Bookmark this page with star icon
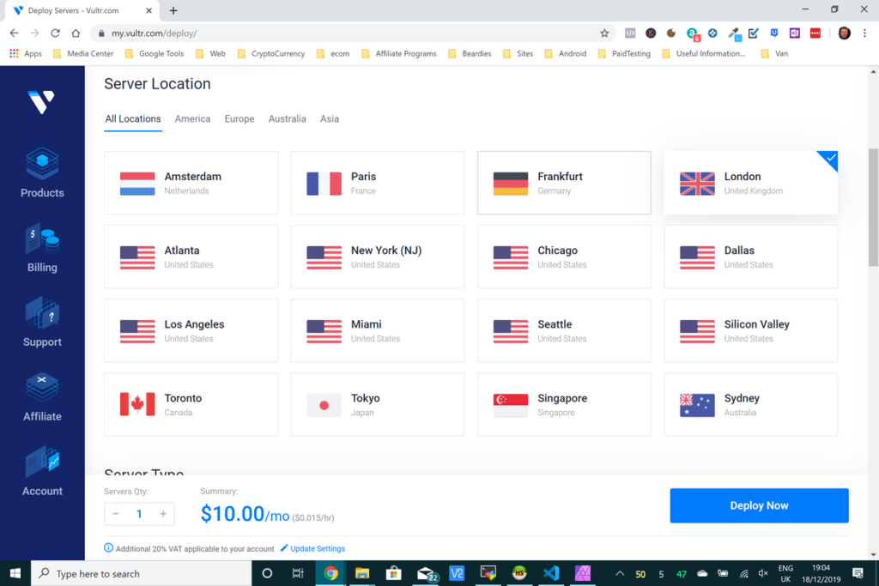The image size is (879, 586). click(604, 33)
